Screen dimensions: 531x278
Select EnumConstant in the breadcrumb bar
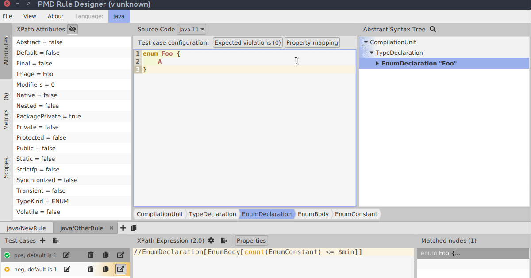(356, 214)
